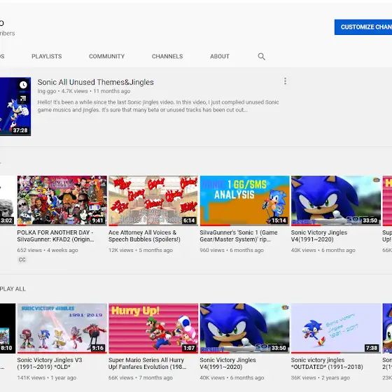Click Add to queue icon on featured thumbnail
This screenshot has width=392, height=392.
click(23, 98)
